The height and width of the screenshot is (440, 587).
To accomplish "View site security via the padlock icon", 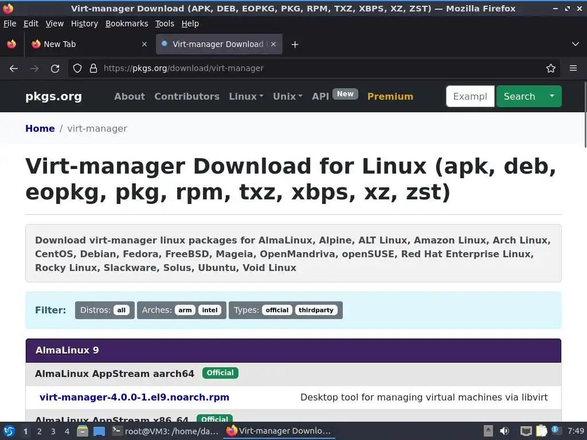I will (x=93, y=69).
